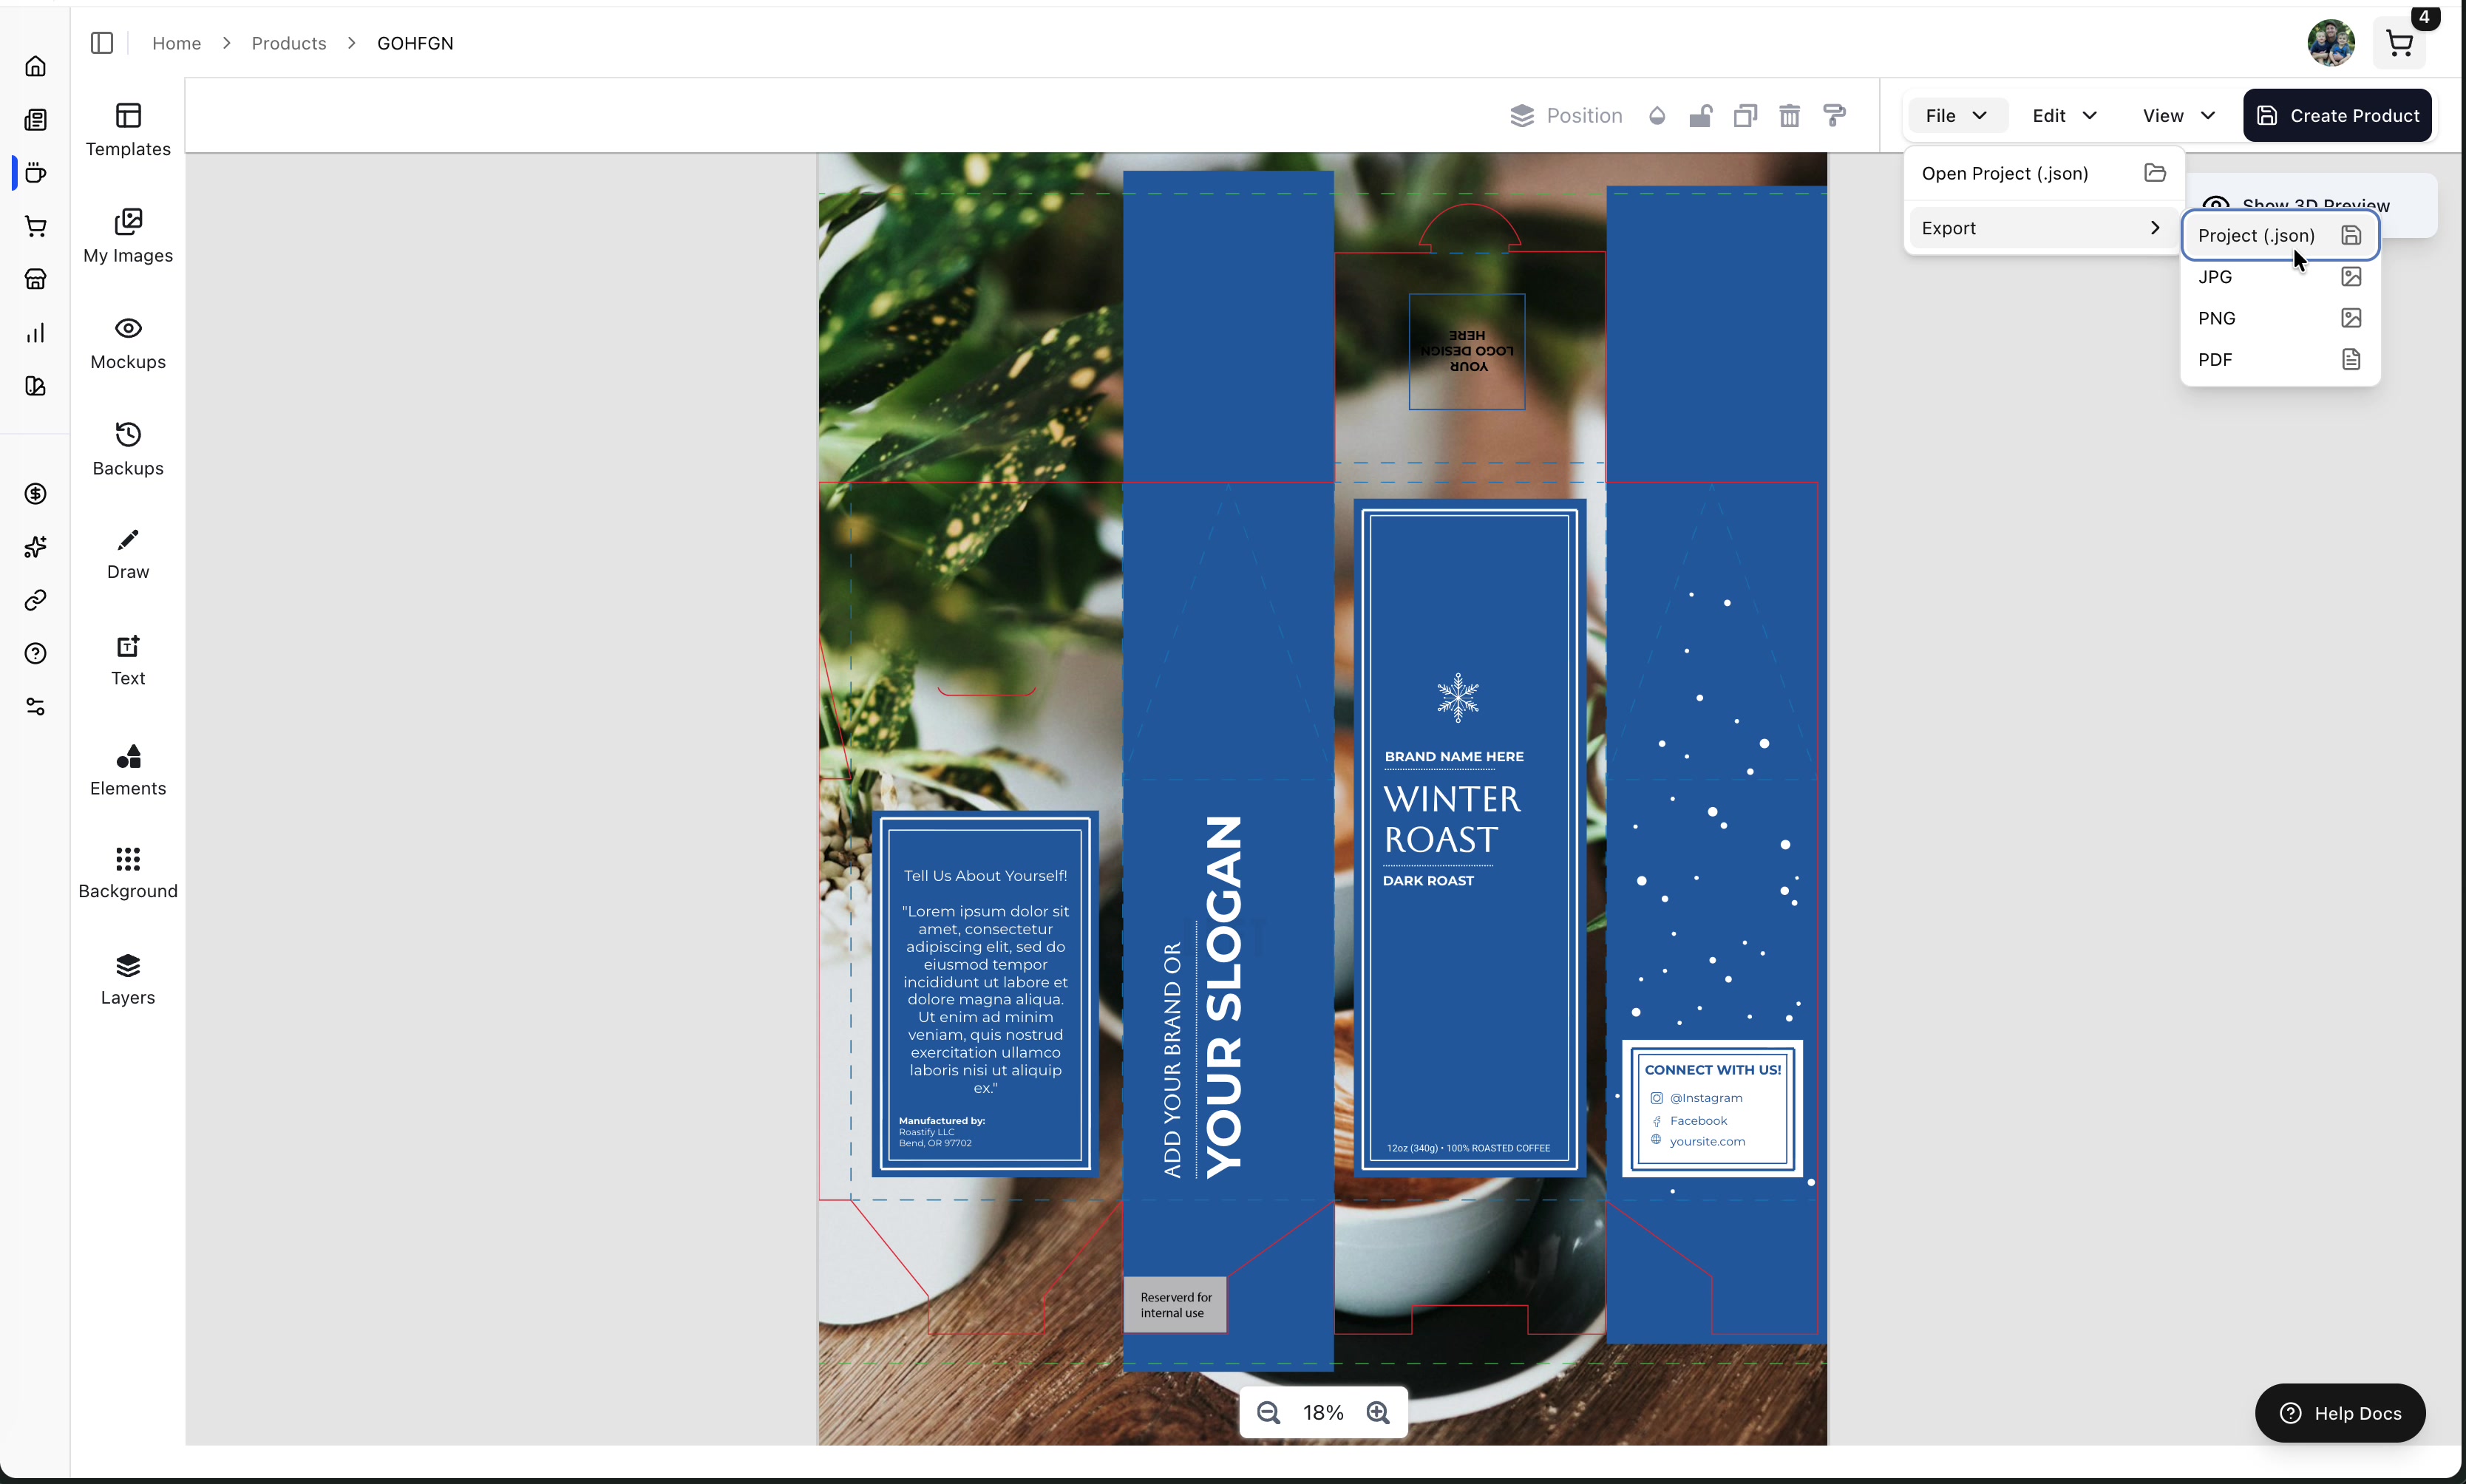The height and width of the screenshot is (1484, 2466).
Task: Select the Draw tool
Action: 128,554
